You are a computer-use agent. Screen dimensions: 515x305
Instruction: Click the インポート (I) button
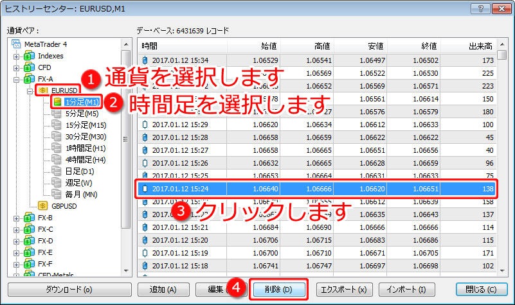406,290
